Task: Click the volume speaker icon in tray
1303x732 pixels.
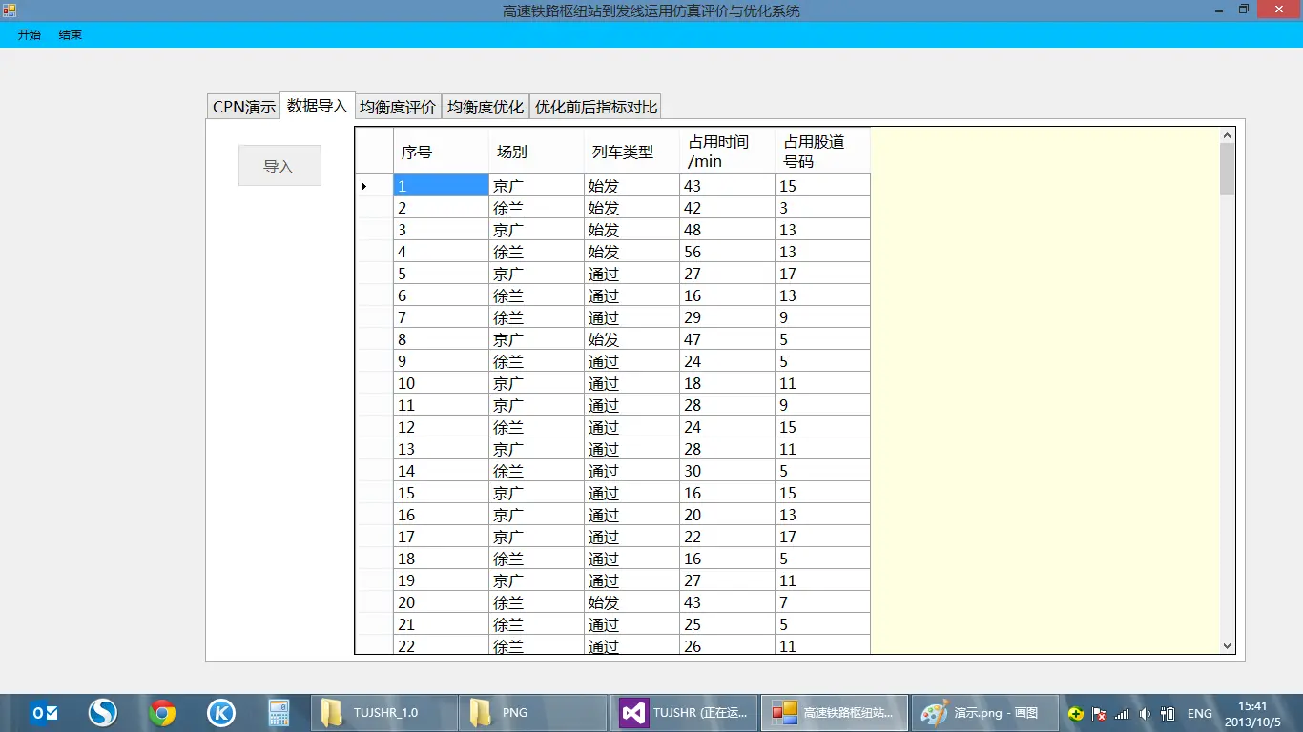Action: (1145, 713)
